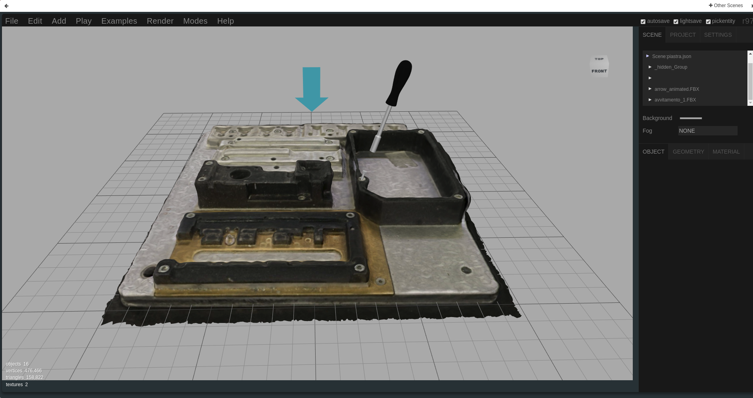Expand the _hidden_Group node arrow
This screenshot has width=753, height=398.
click(650, 67)
